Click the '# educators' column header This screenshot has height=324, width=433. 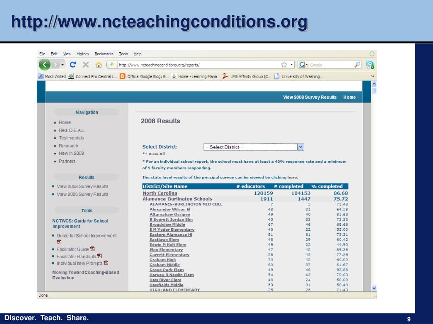[250, 186]
